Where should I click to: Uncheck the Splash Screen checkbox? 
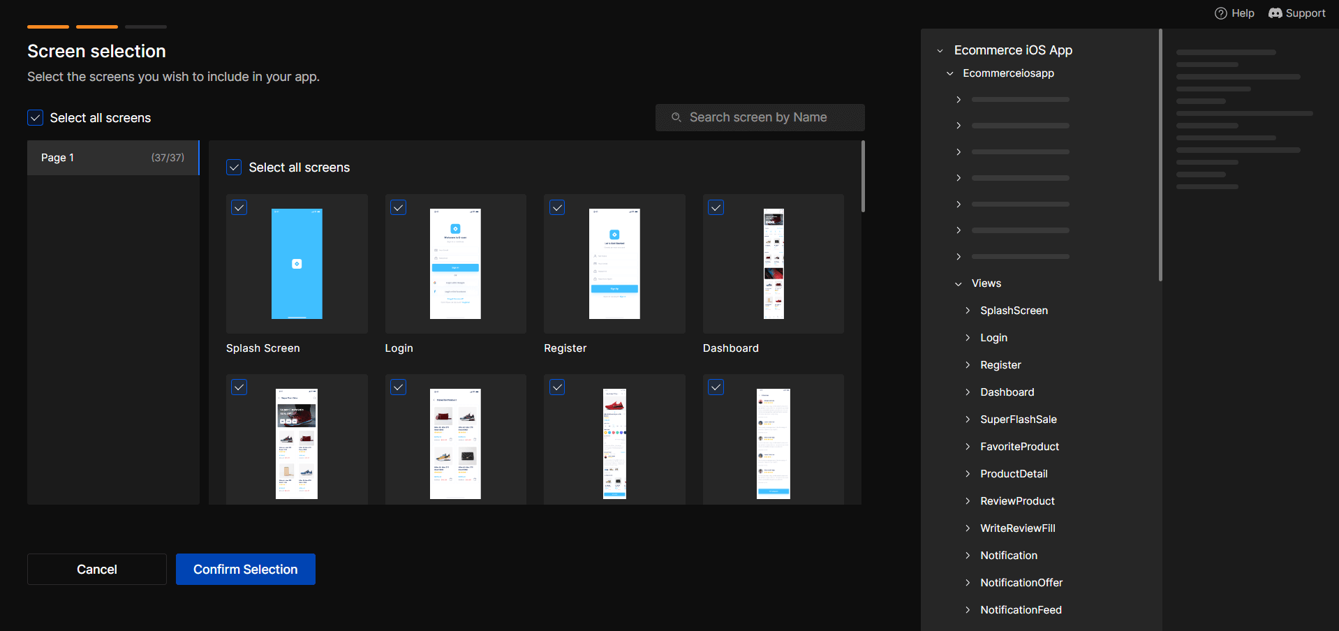pyautogui.click(x=239, y=207)
